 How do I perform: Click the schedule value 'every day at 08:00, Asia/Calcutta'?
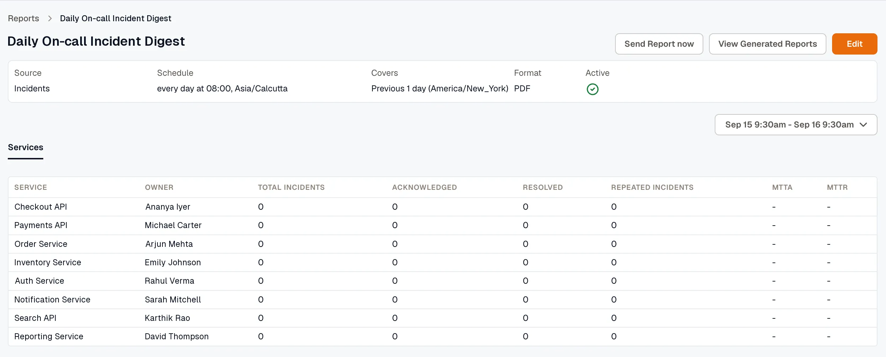click(x=222, y=89)
